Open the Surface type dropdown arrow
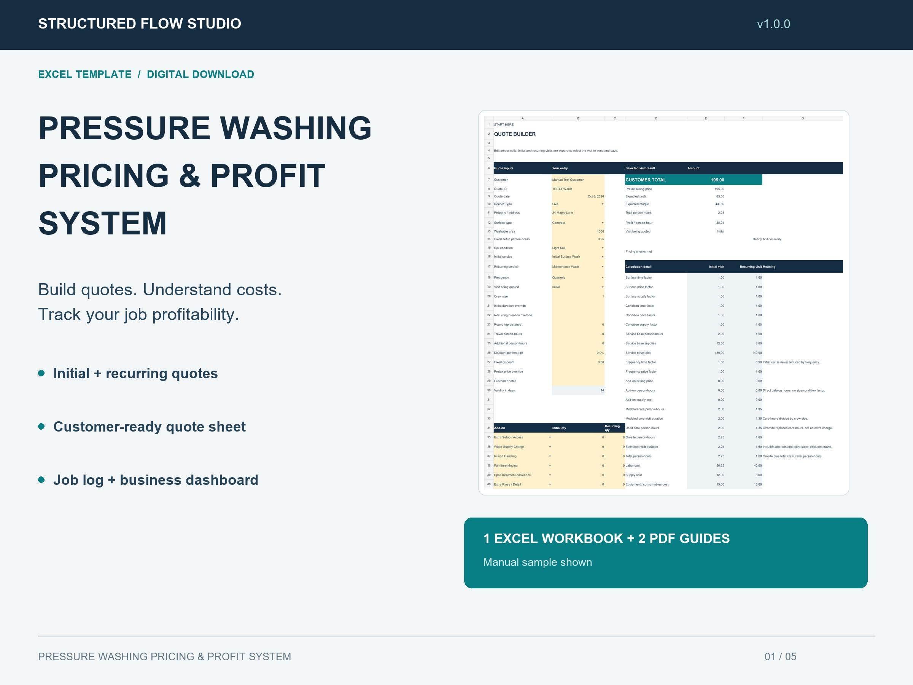This screenshot has height=685, width=913. tap(602, 223)
